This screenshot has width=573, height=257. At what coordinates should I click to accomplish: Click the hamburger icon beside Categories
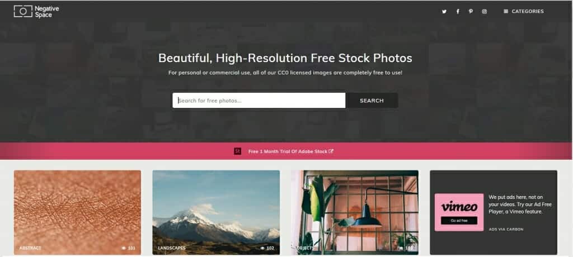506,11
